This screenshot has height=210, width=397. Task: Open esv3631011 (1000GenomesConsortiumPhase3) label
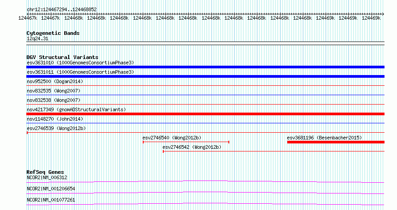pos(80,72)
